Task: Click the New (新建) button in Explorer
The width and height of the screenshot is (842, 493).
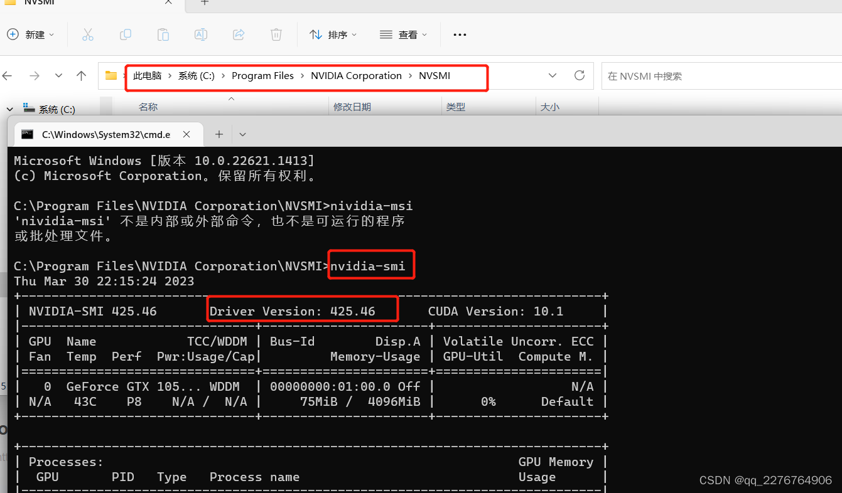Action: pos(30,34)
